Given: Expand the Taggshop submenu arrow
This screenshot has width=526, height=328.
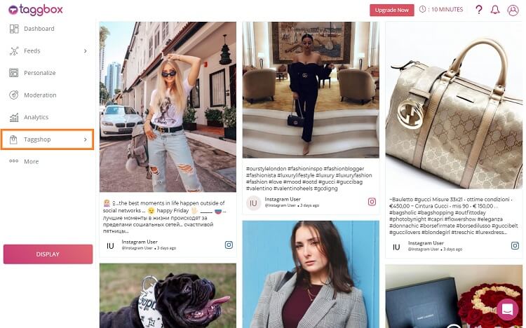Looking at the screenshot, I should (85, 139).
